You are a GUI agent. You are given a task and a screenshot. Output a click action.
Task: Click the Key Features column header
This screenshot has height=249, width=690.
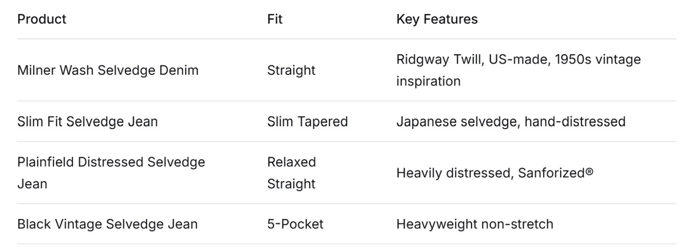coord(437,19)
